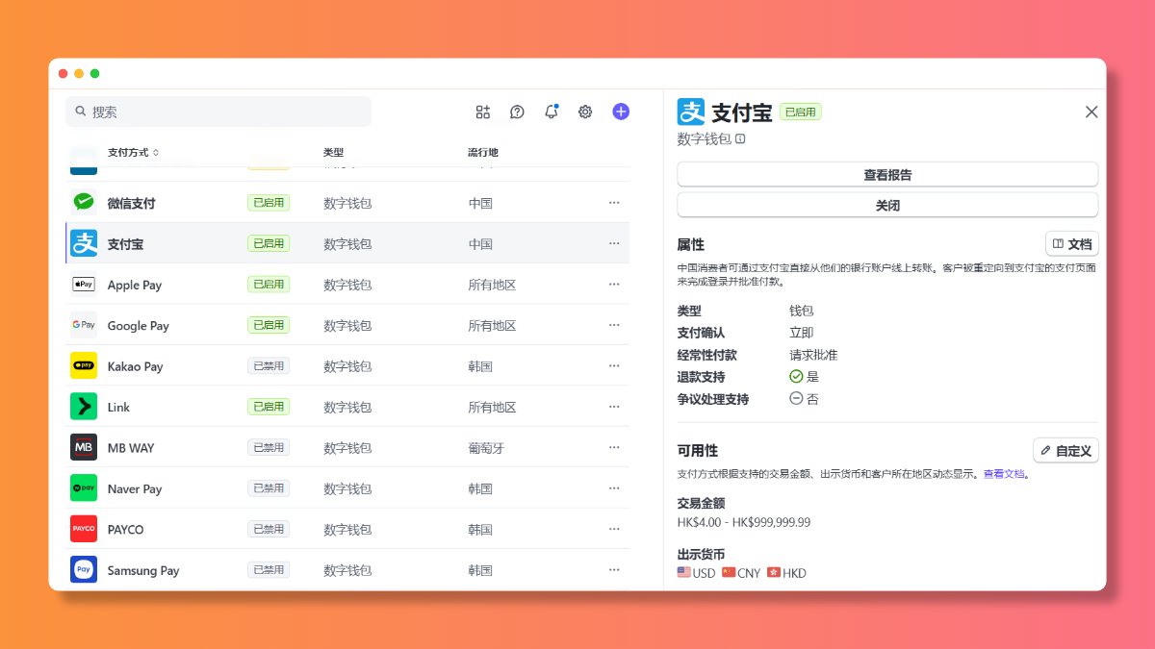Select the Naver Pay name text
This screenshot has height=649, width=1155.
135,488
